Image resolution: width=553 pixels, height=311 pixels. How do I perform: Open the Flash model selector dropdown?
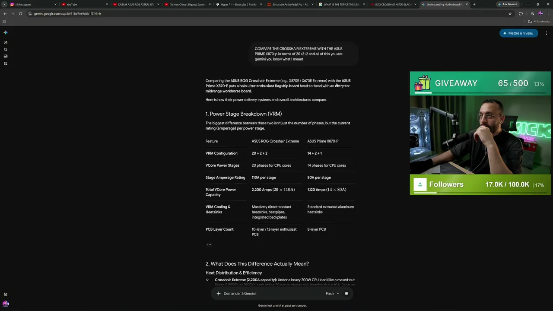coord(332,294)
